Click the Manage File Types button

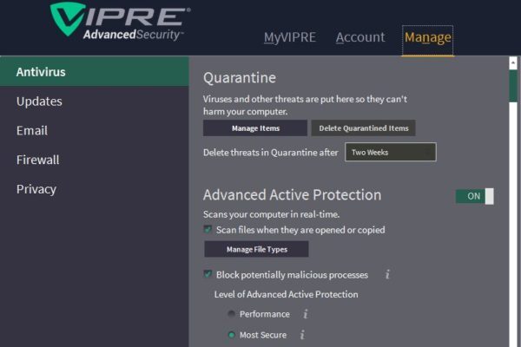256,249
